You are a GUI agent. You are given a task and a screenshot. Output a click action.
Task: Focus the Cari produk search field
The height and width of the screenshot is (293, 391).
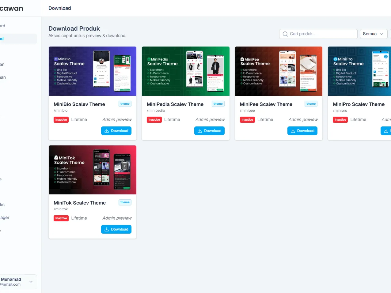point(318,34)
